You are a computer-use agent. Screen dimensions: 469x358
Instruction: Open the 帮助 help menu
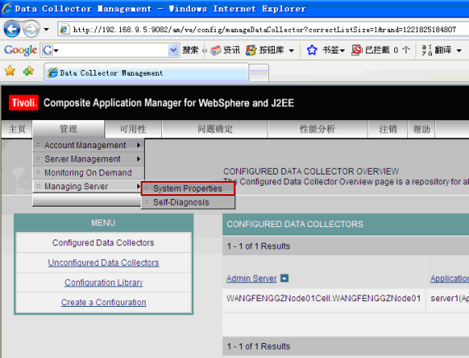(421, 129)
